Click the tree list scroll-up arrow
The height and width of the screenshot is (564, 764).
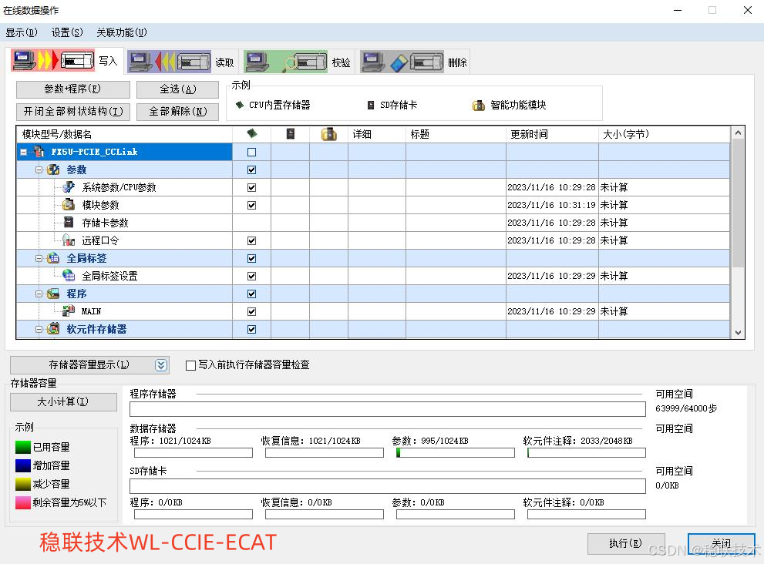pyautogui.click(x=739, y=133)
